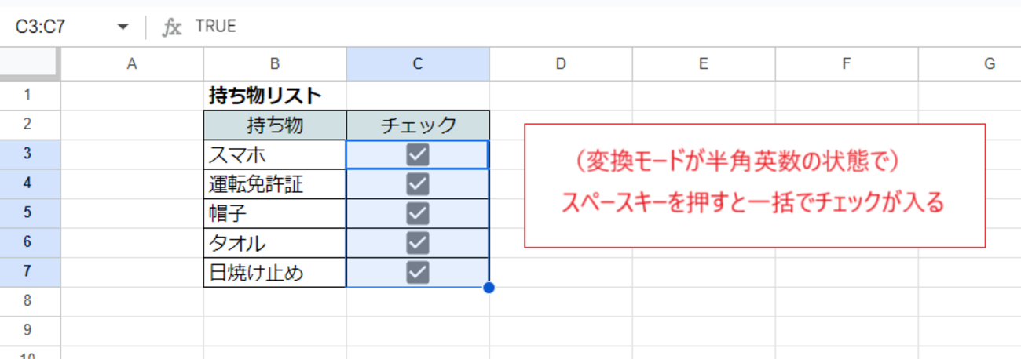Click the formula bar showing TRUE

click(550, 27)
